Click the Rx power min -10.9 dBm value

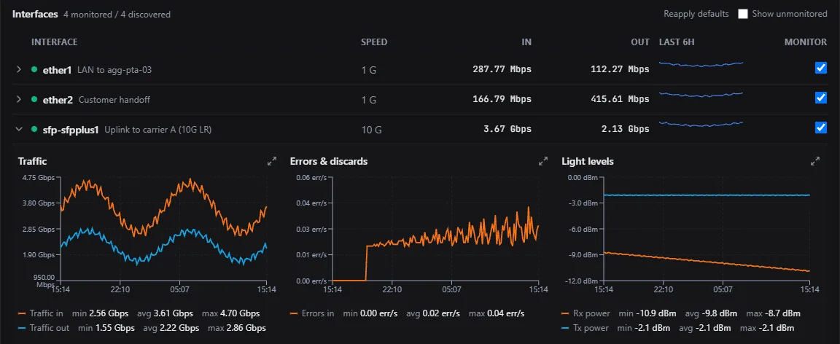[656, 313]
